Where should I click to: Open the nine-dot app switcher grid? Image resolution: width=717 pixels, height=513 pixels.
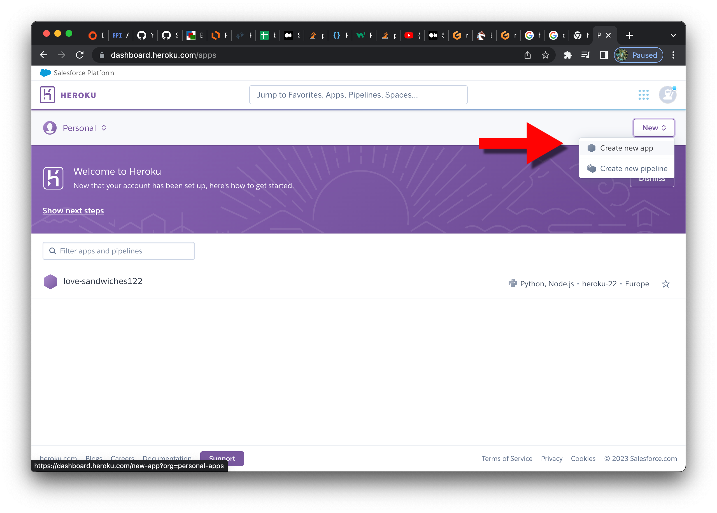click(x=643, y=95)
